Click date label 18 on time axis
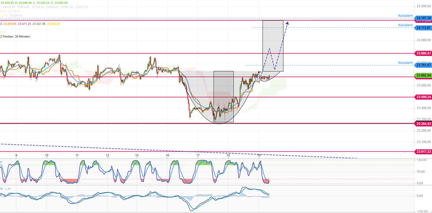 [228, 155]
